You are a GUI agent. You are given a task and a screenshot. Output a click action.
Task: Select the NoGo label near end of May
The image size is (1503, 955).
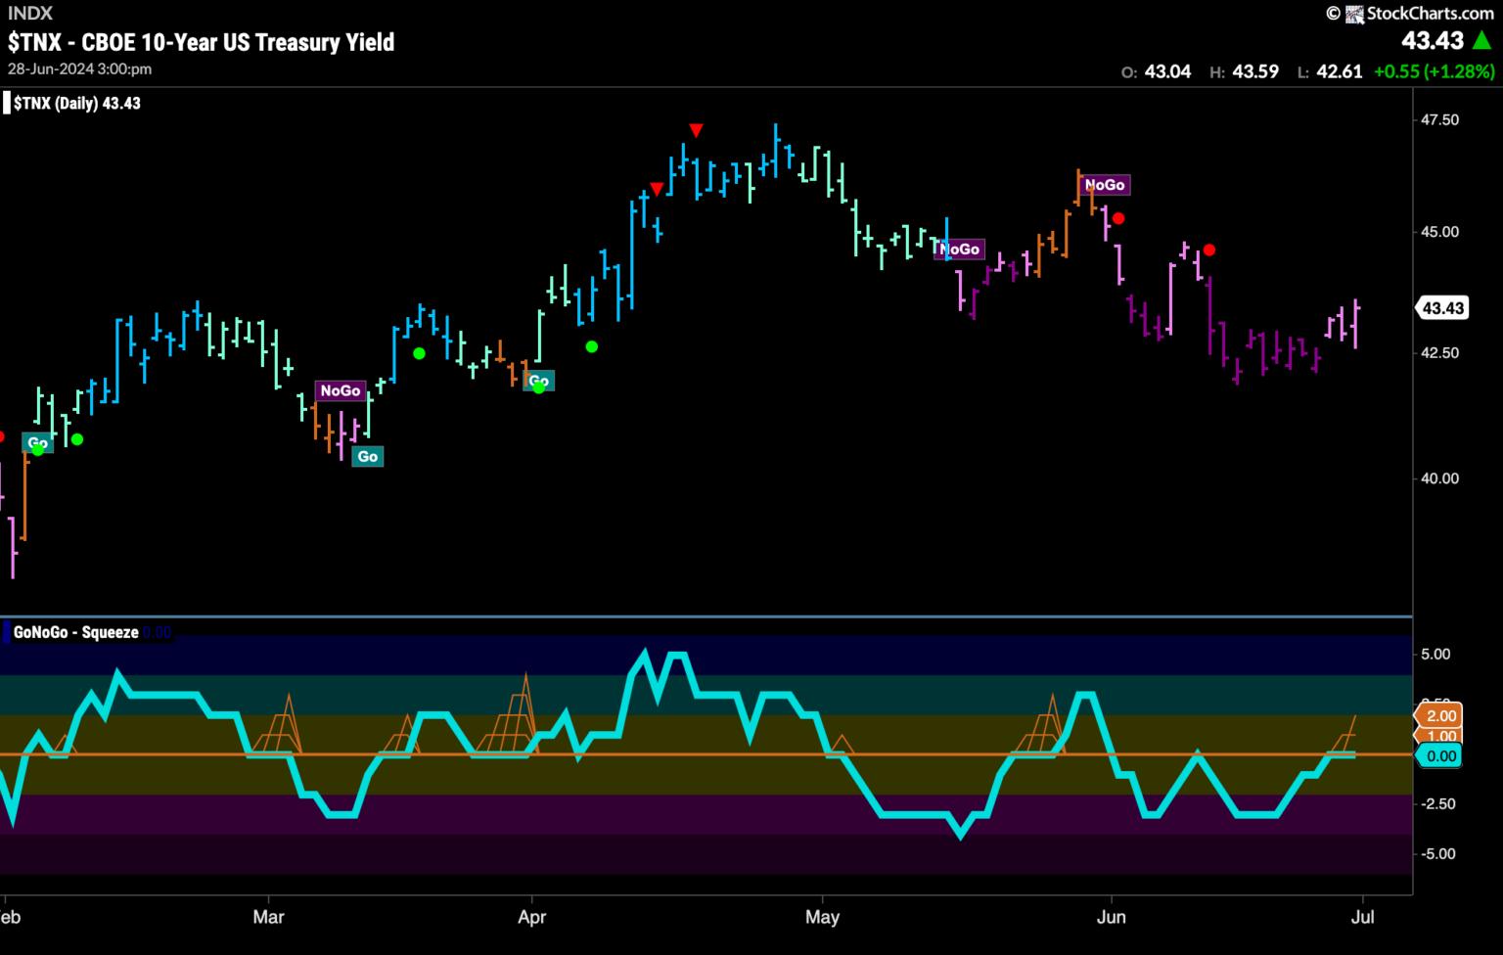[1105, 185]
